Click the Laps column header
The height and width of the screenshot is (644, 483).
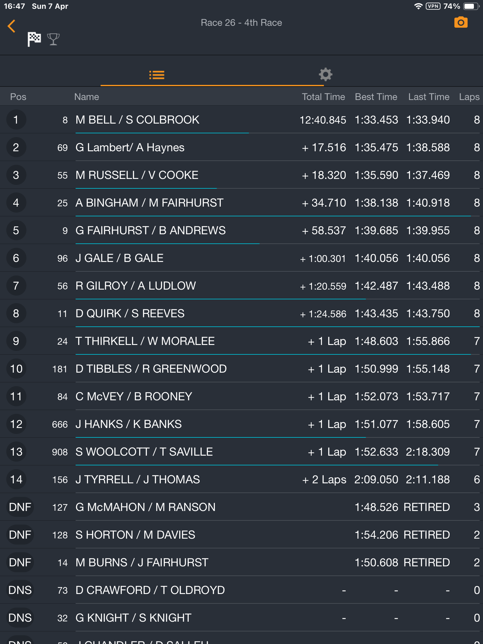pos(469,97)
